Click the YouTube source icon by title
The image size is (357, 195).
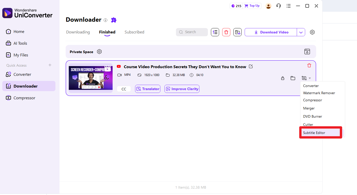click(x=119, y=67)
